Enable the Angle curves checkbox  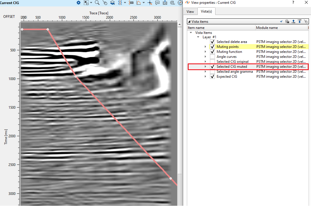point(212,57)
